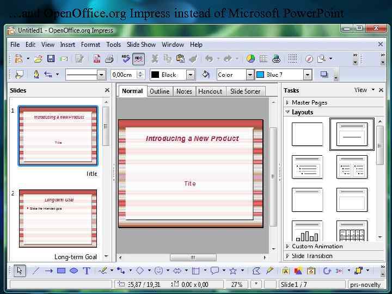Open the Format menu
The image size is (392, 294).
point(90,45)
